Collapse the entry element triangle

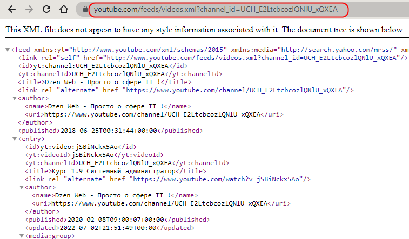click(x=15, y=139)
